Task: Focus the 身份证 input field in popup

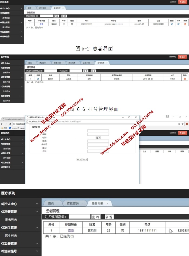Action: [98, 144]
